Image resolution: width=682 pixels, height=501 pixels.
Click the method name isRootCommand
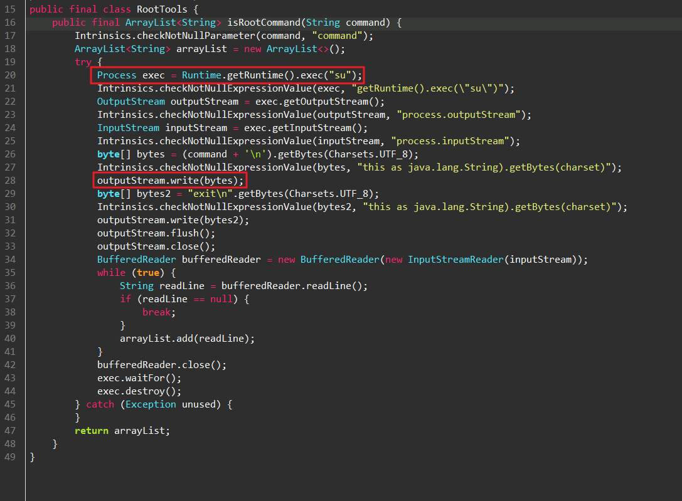[264, 23]
